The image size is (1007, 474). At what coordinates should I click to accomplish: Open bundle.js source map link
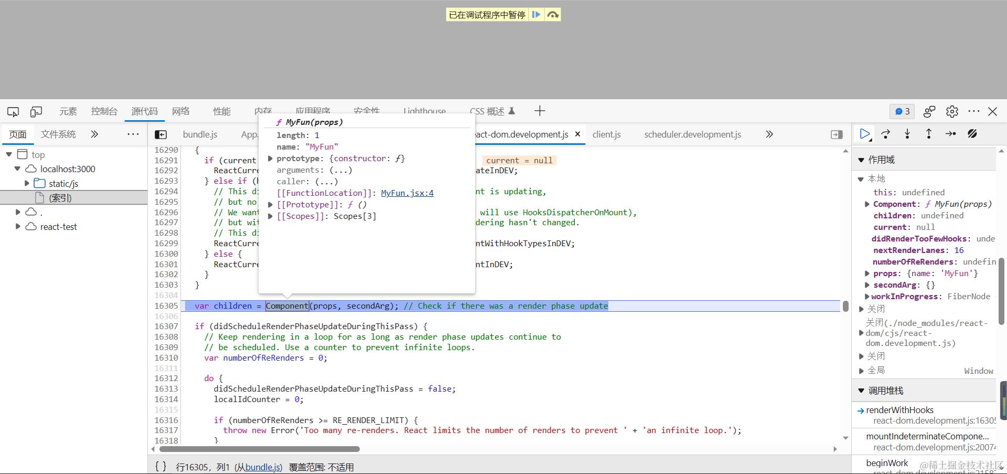pyautogui.click(x=263, y=467)
